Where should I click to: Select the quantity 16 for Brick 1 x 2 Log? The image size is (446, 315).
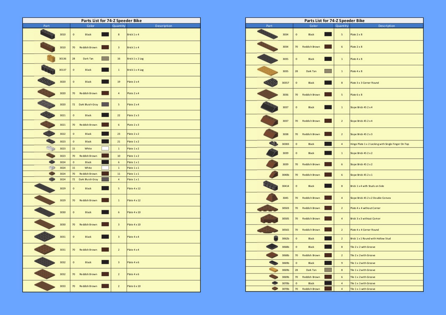click(119, 59)
